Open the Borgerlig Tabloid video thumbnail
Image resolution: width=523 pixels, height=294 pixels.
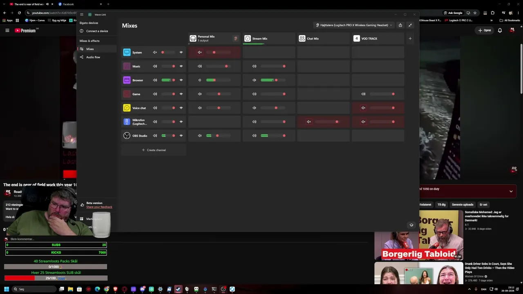click(418, 235)
